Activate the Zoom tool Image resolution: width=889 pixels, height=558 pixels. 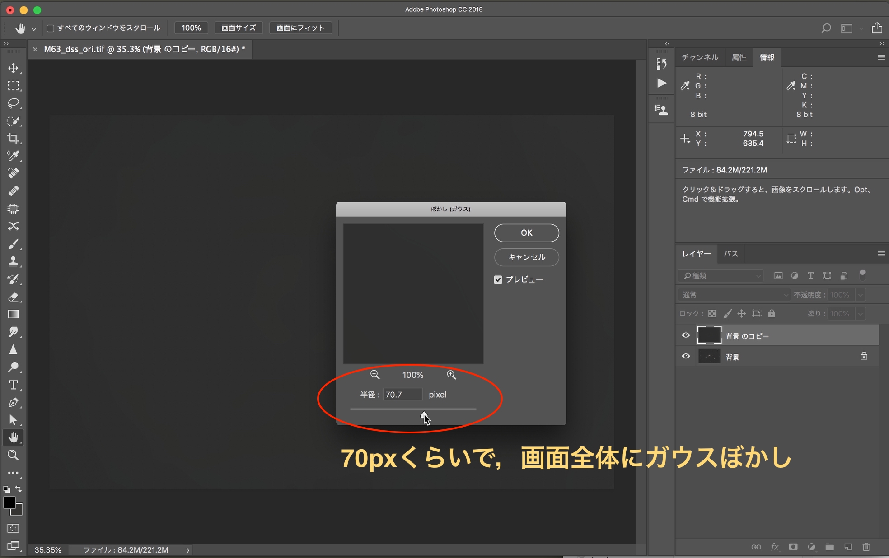14,455
